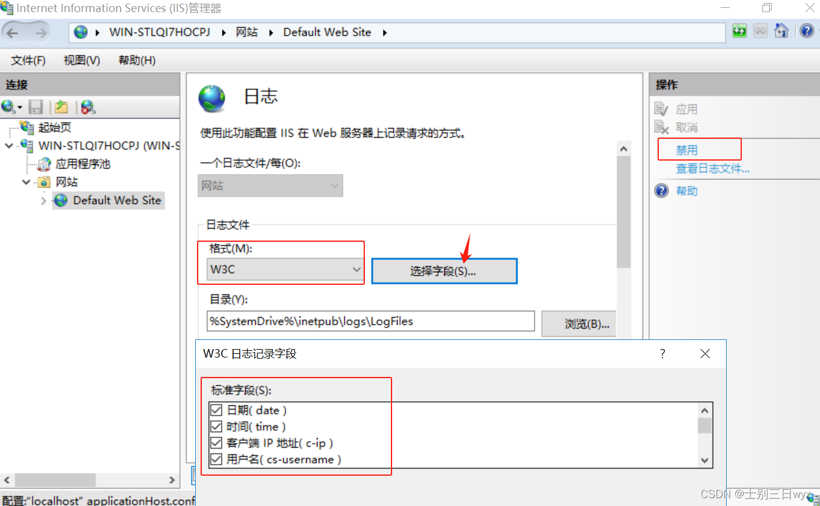The image size is (820, 506).
Task: Click 禁用 disable link in Actions
Action: [x=687, y=150]
